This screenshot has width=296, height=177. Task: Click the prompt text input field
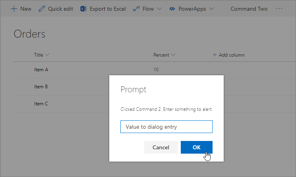coord(166,127)
